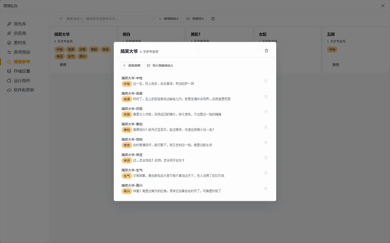
Task: Click the 厌恶 tag in the dialog list
Action: tap(127, 114)
